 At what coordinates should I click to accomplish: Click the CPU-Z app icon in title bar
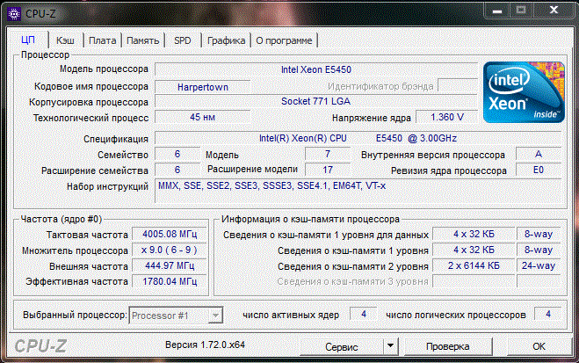point(14,14)
